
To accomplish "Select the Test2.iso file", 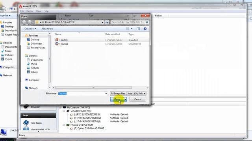I will pyautogui.click(x=64, y=44).
